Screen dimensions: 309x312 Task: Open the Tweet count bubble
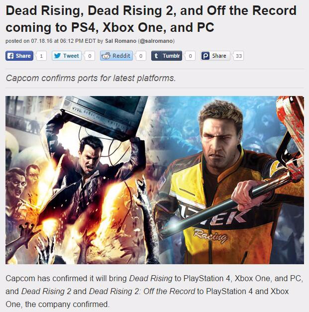tap(90, 56)
